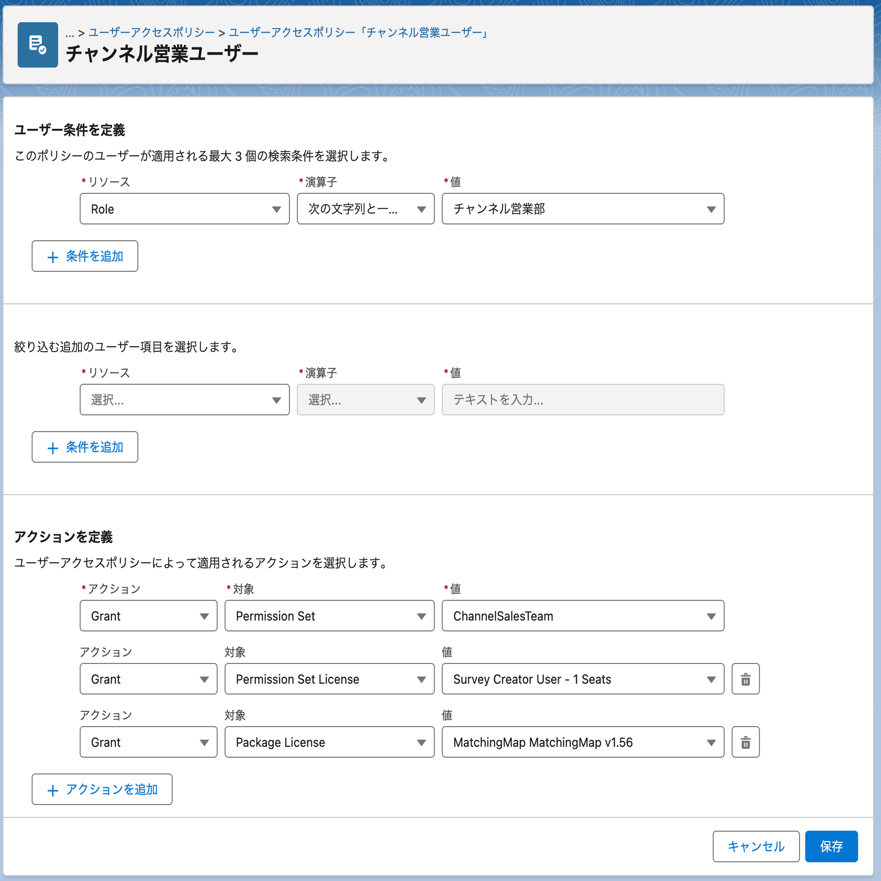Screen dimensions: 881x881
Task: Click the テキストを入力 value field
Action: coord(583,400)
